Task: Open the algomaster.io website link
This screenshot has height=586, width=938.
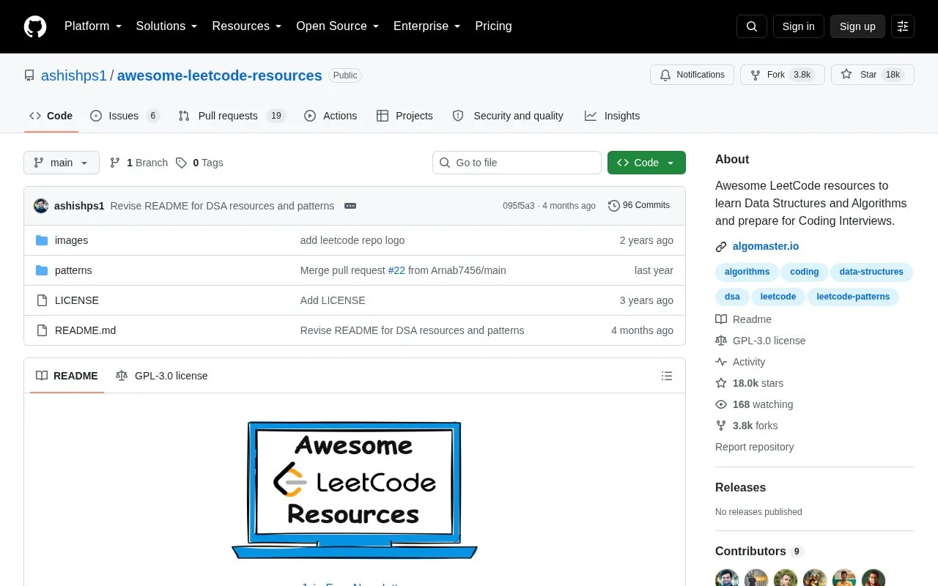Action: (x=766, y=246)
